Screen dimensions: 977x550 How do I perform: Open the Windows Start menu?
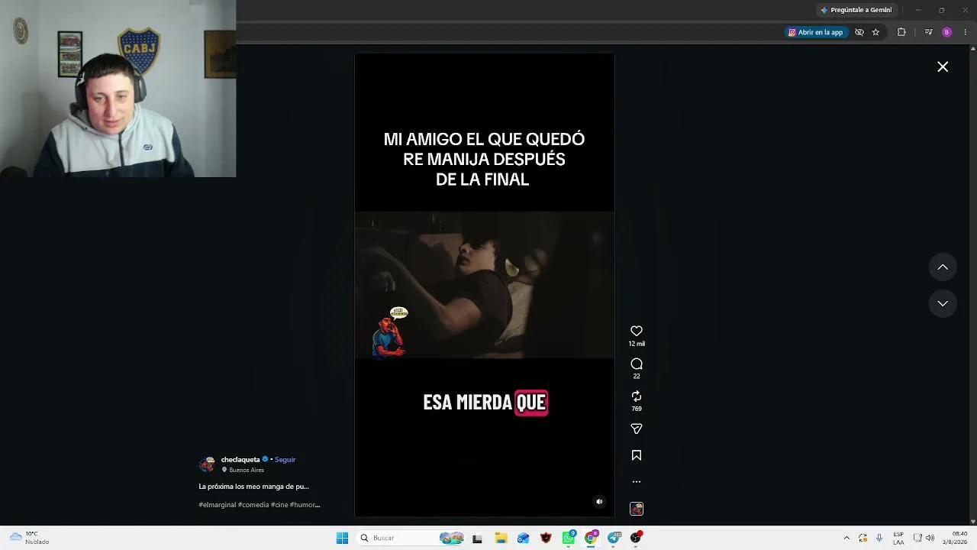(342, 538)
